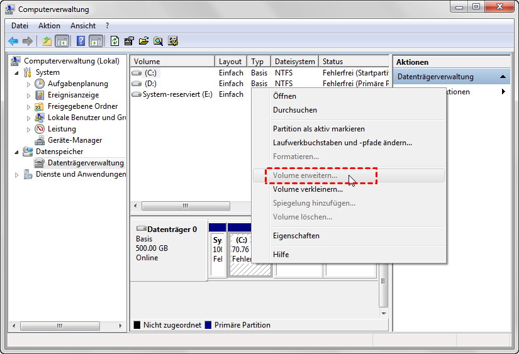Collapse the System tree node
This screenshot has height=354, width=519.
[16, 73]
